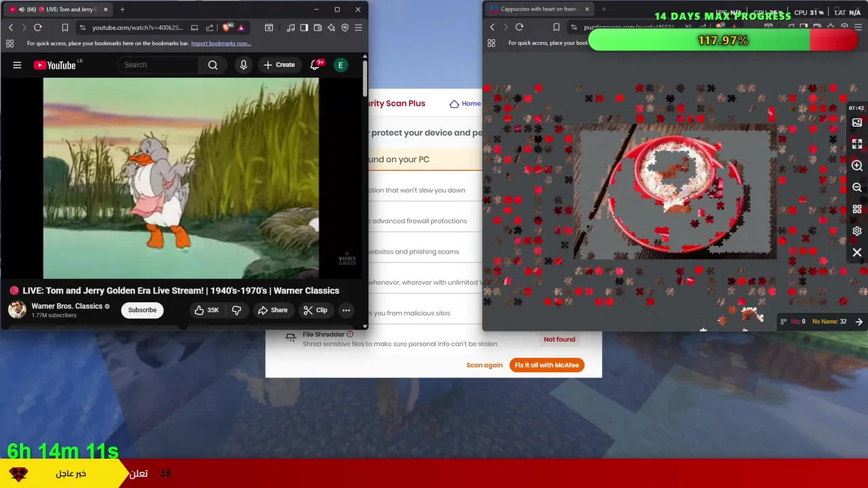Click the Clip button under video
Viewport: 868px width, 488px height.
point(315,310)
